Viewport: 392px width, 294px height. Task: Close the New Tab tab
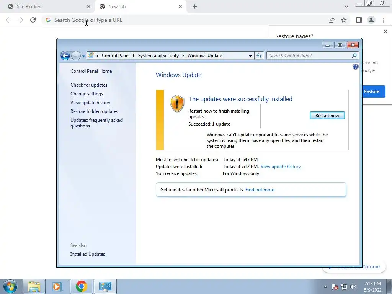pos(180,7)
